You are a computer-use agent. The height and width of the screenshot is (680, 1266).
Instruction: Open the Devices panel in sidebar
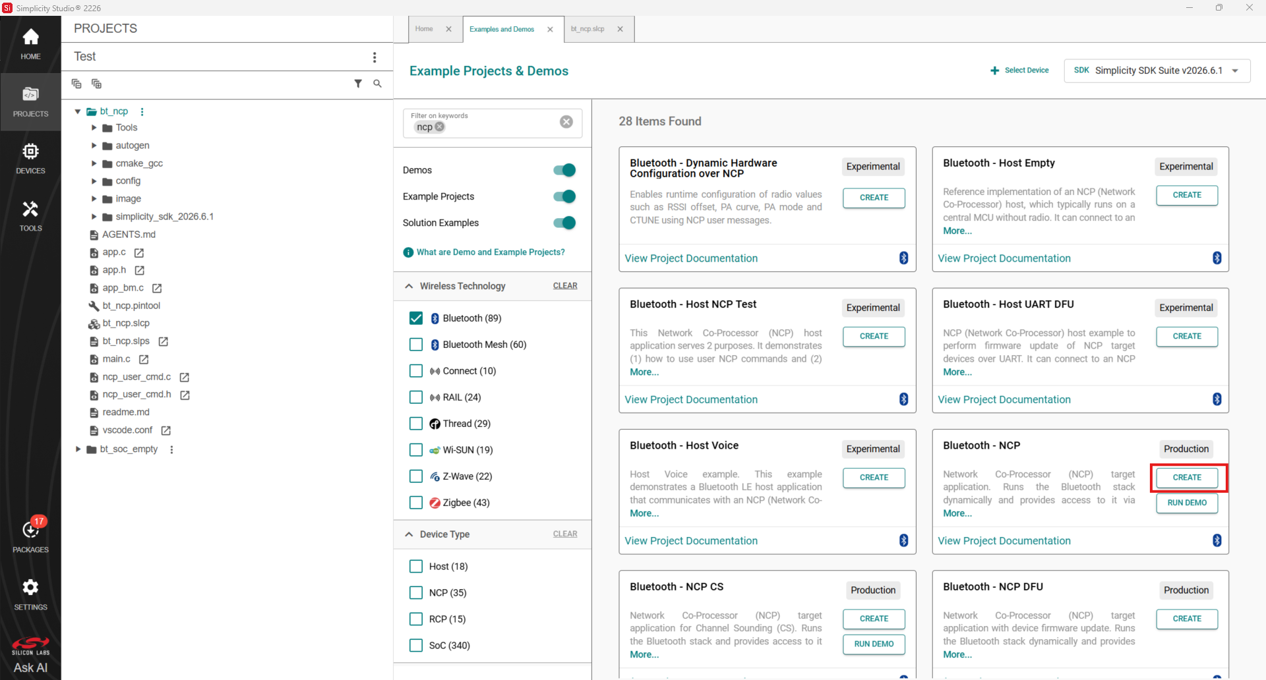point(30,159)
